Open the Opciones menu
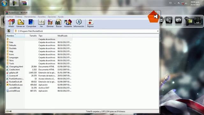The image size is (204, 115). pos(52,17)
